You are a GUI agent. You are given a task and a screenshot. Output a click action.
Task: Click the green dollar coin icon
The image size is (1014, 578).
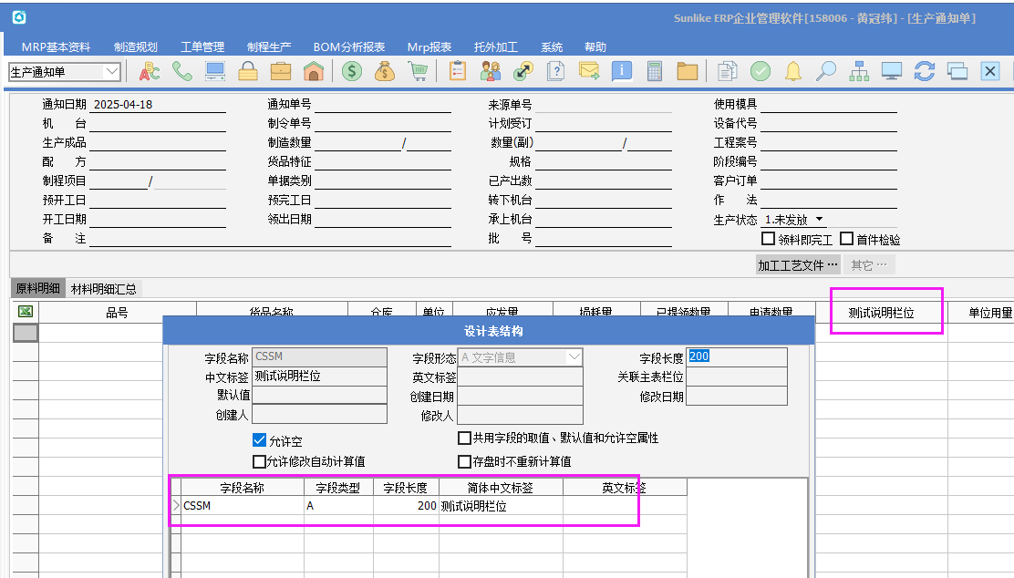click(x=351, y=71)
